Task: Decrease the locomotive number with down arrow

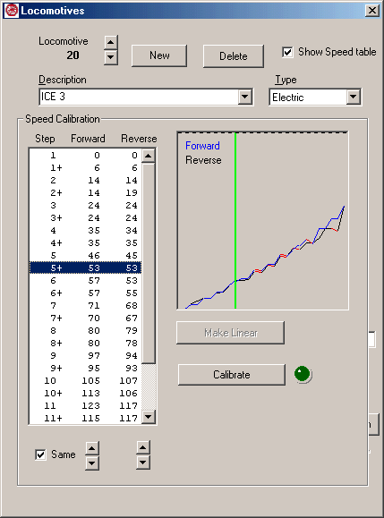Action: [111, 57]
